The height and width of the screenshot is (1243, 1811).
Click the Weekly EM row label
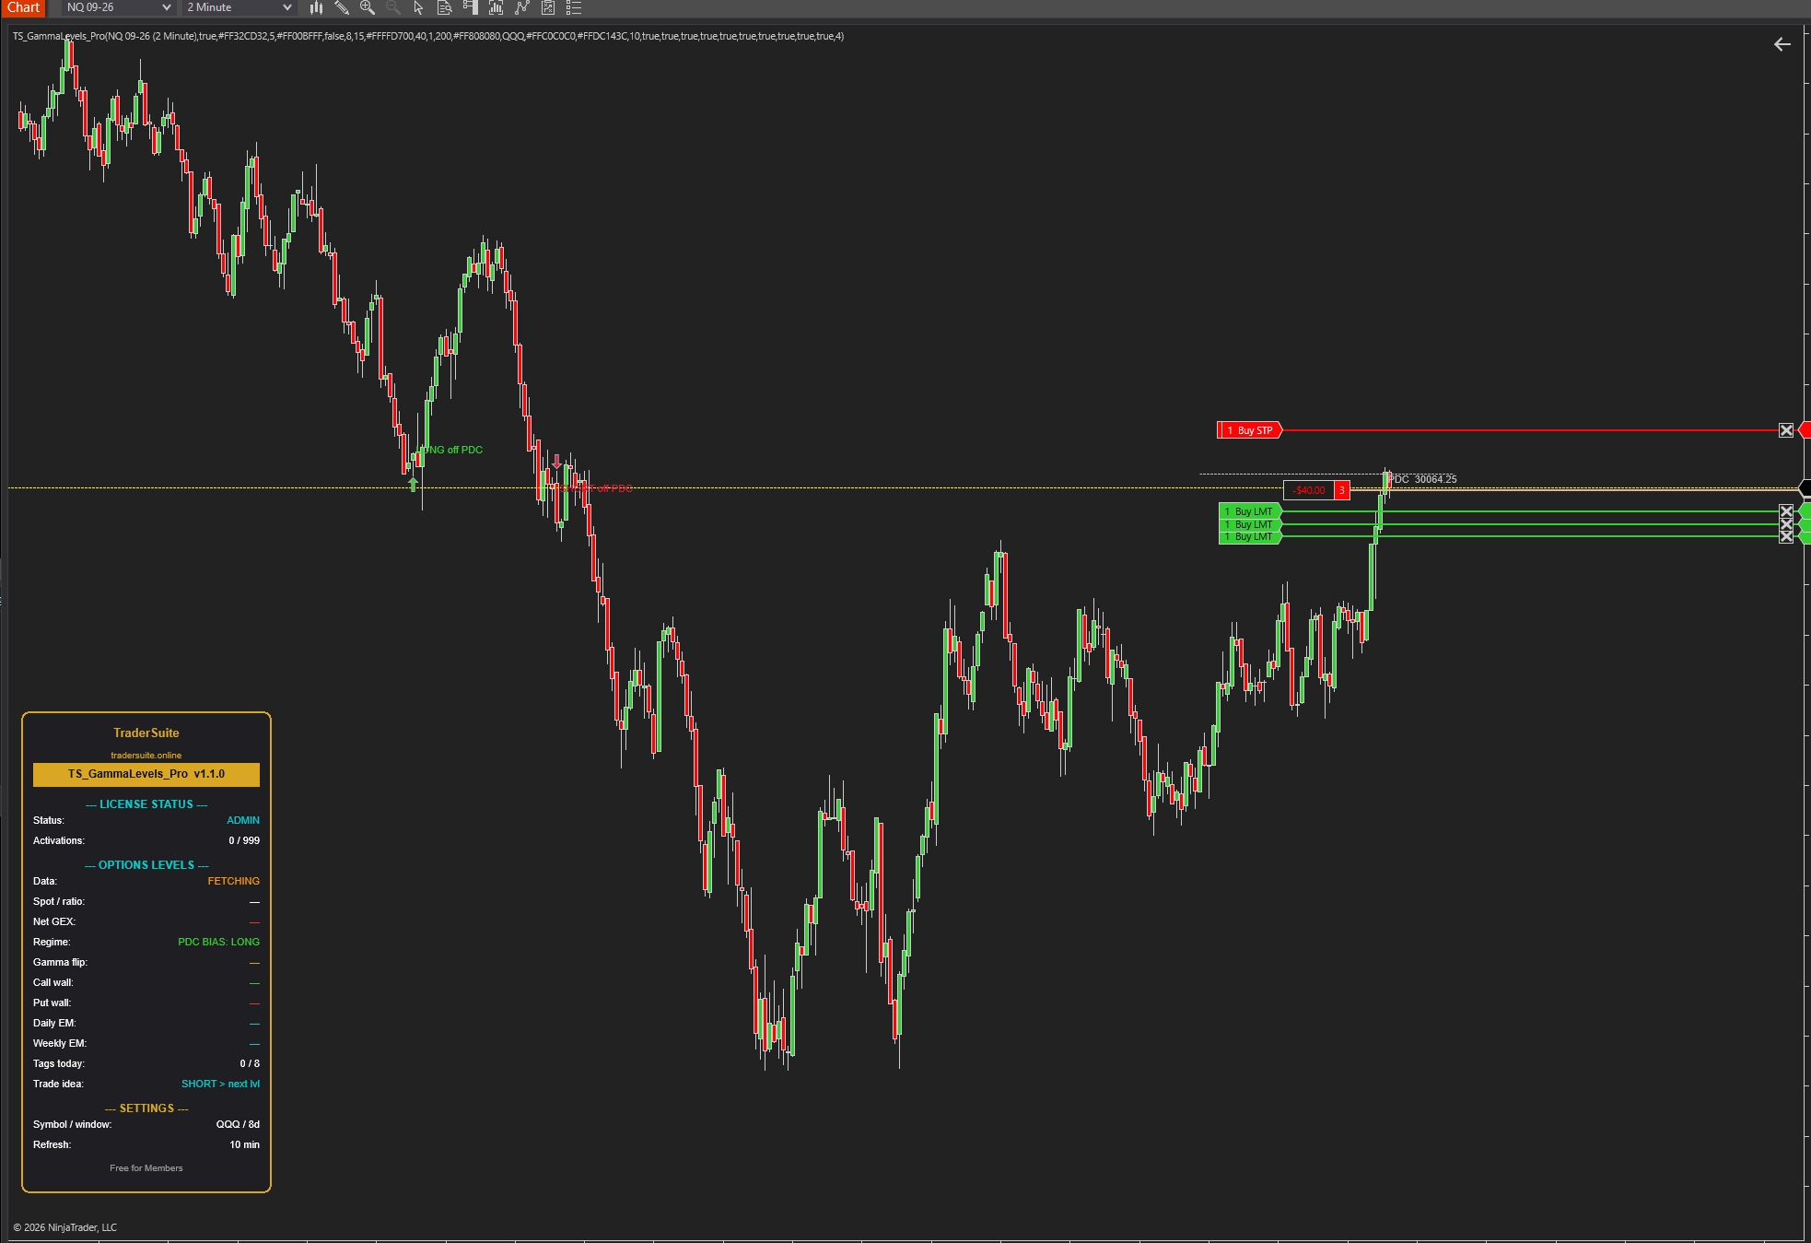(60, 1043)
